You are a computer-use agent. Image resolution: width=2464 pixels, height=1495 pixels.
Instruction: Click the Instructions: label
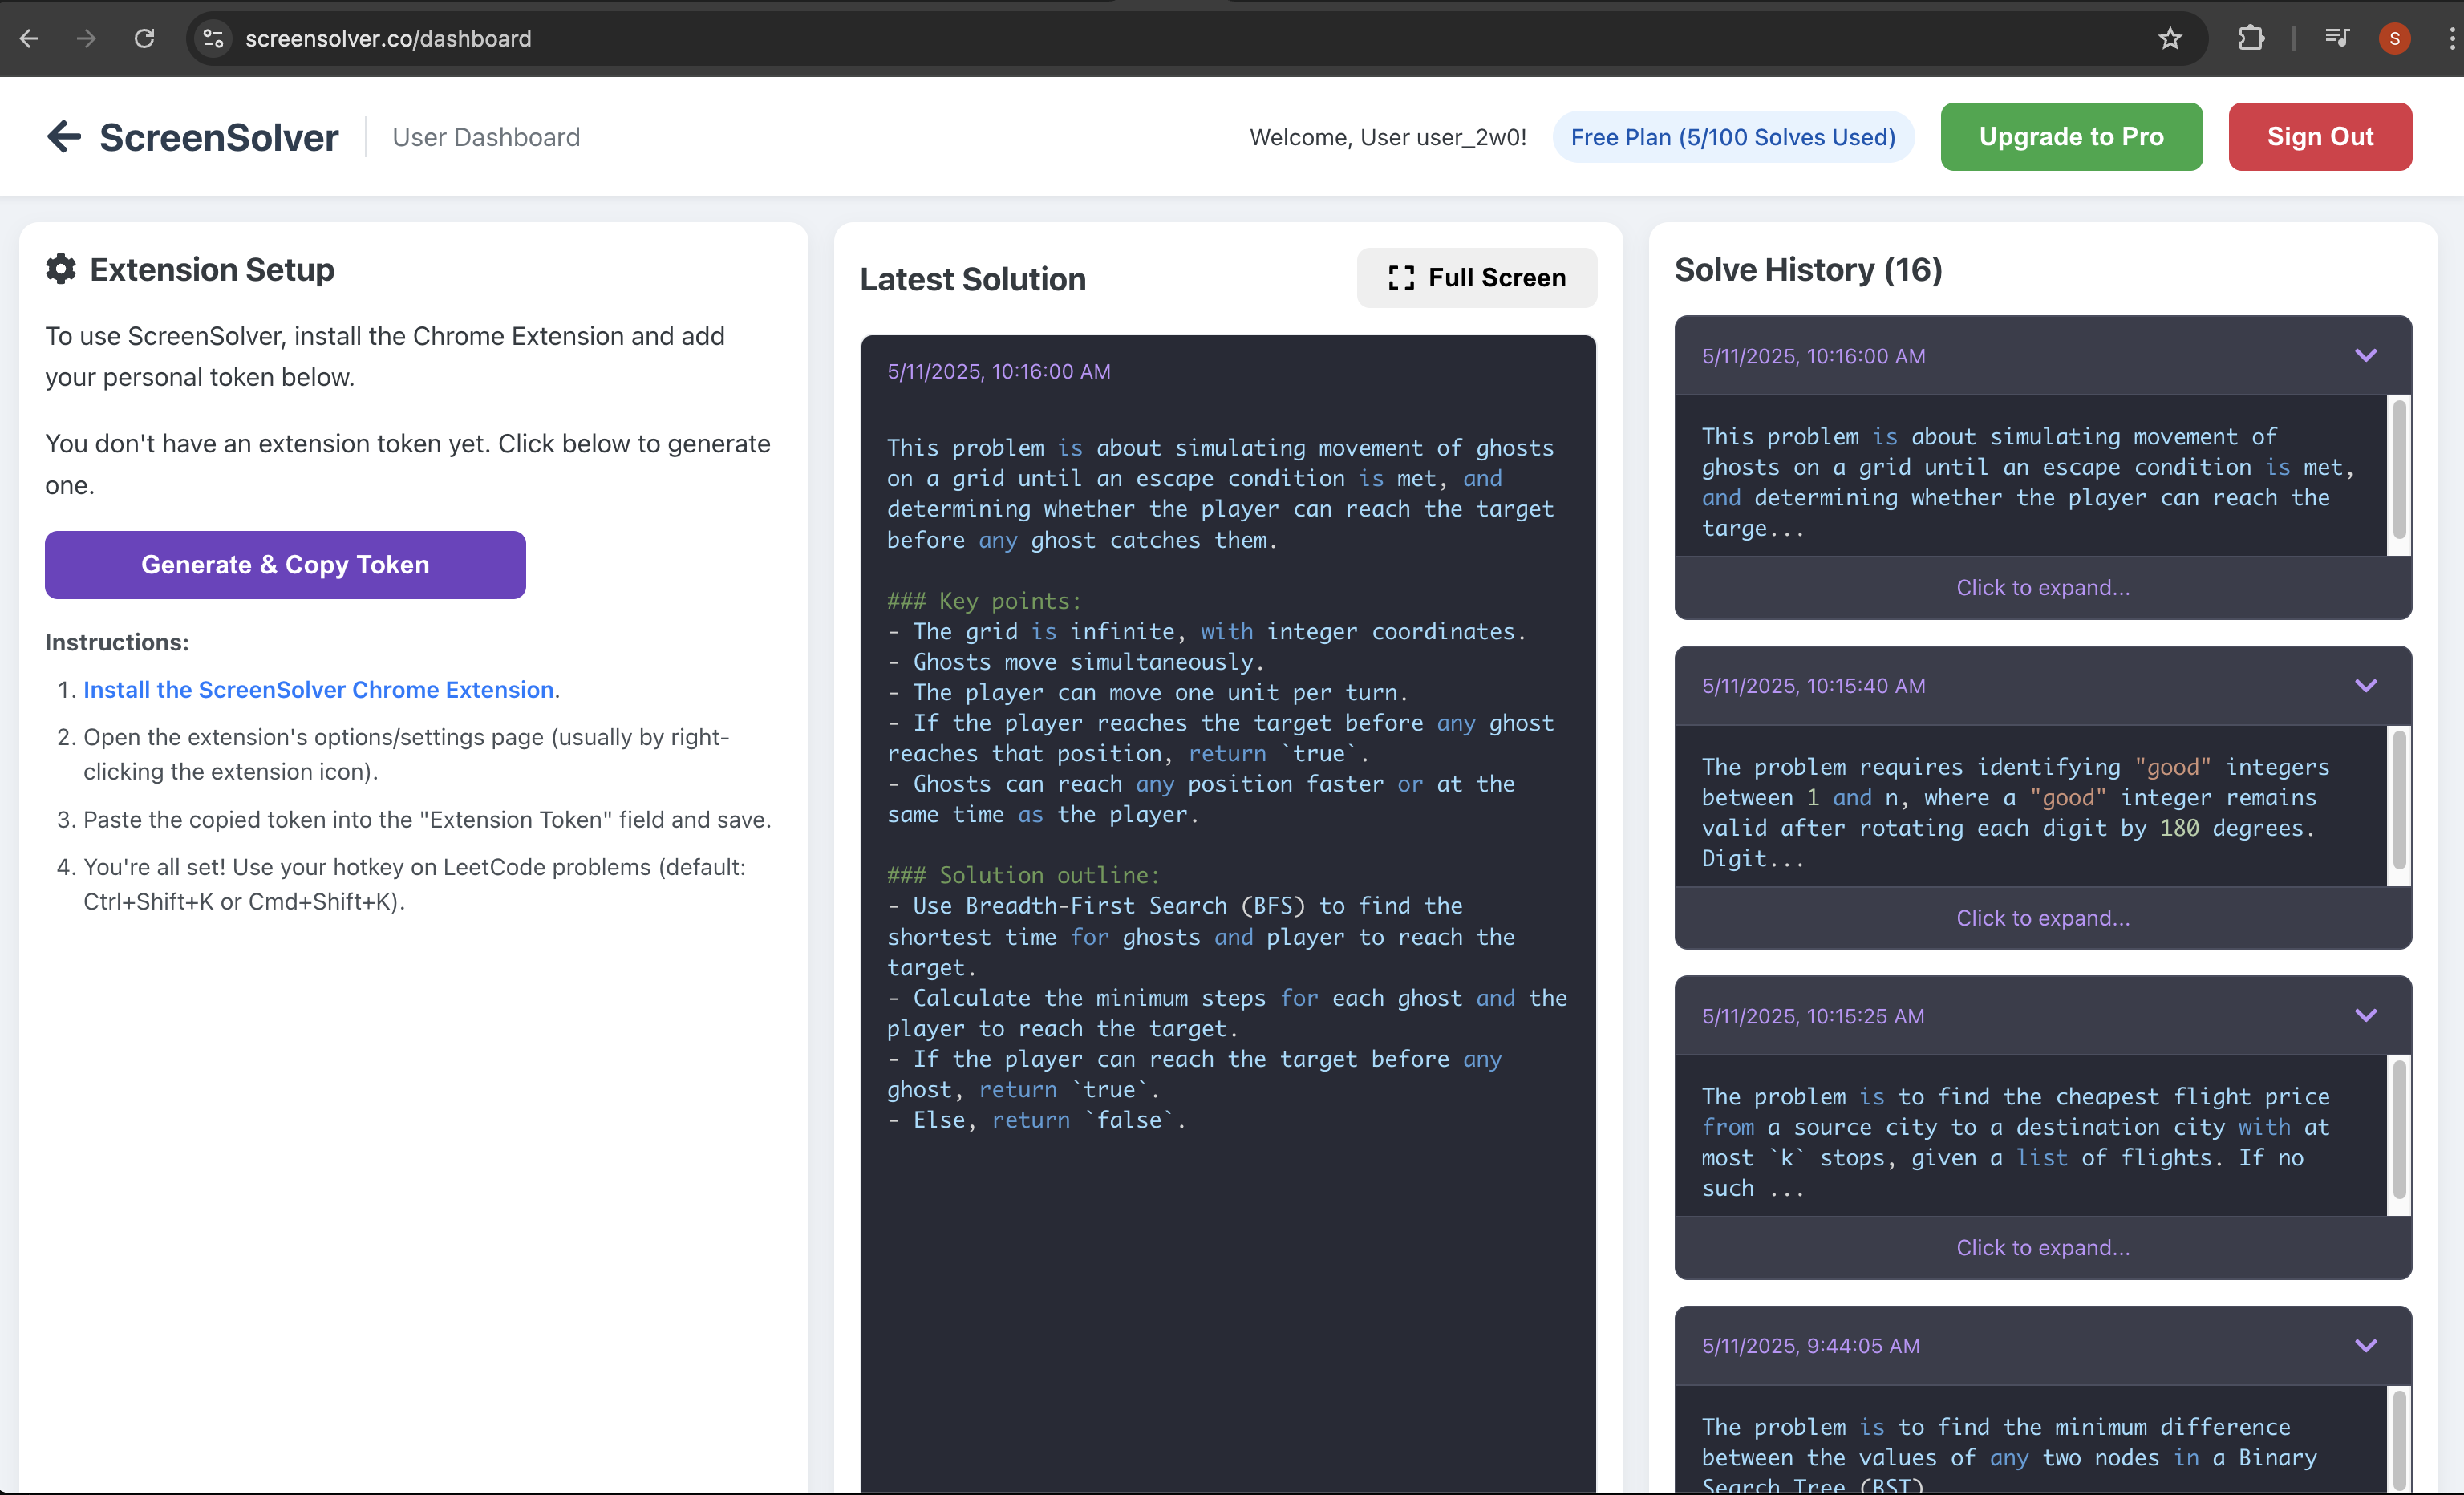pos(117,642)
